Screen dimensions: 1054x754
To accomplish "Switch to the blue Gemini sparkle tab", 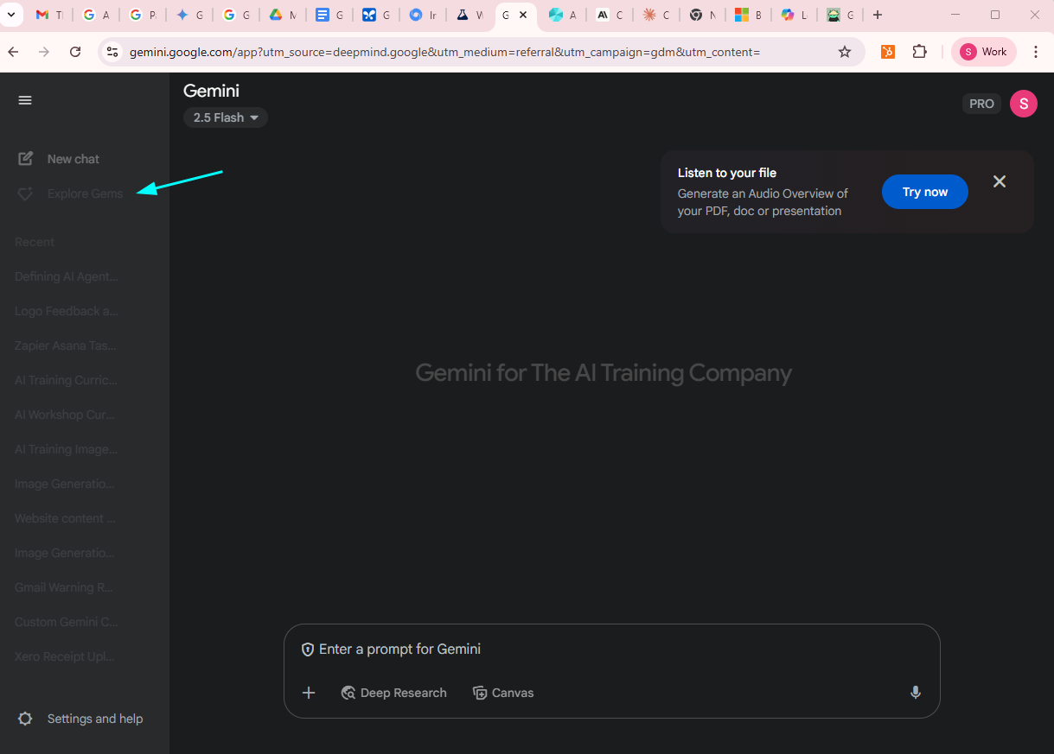I will point(189,15).
